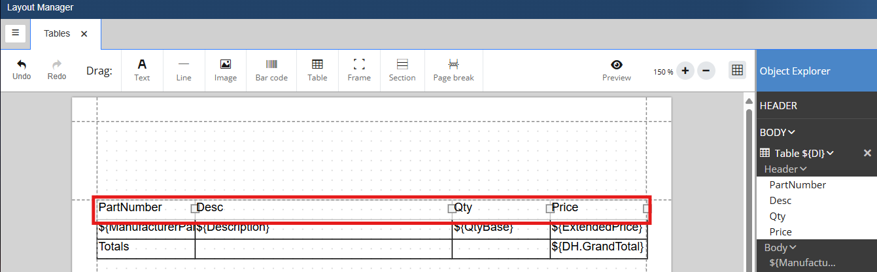This screenshot has width=877, height=272.
Task: Click the ${DH.GrandTotal} table cell
Action: click(598, 246)
